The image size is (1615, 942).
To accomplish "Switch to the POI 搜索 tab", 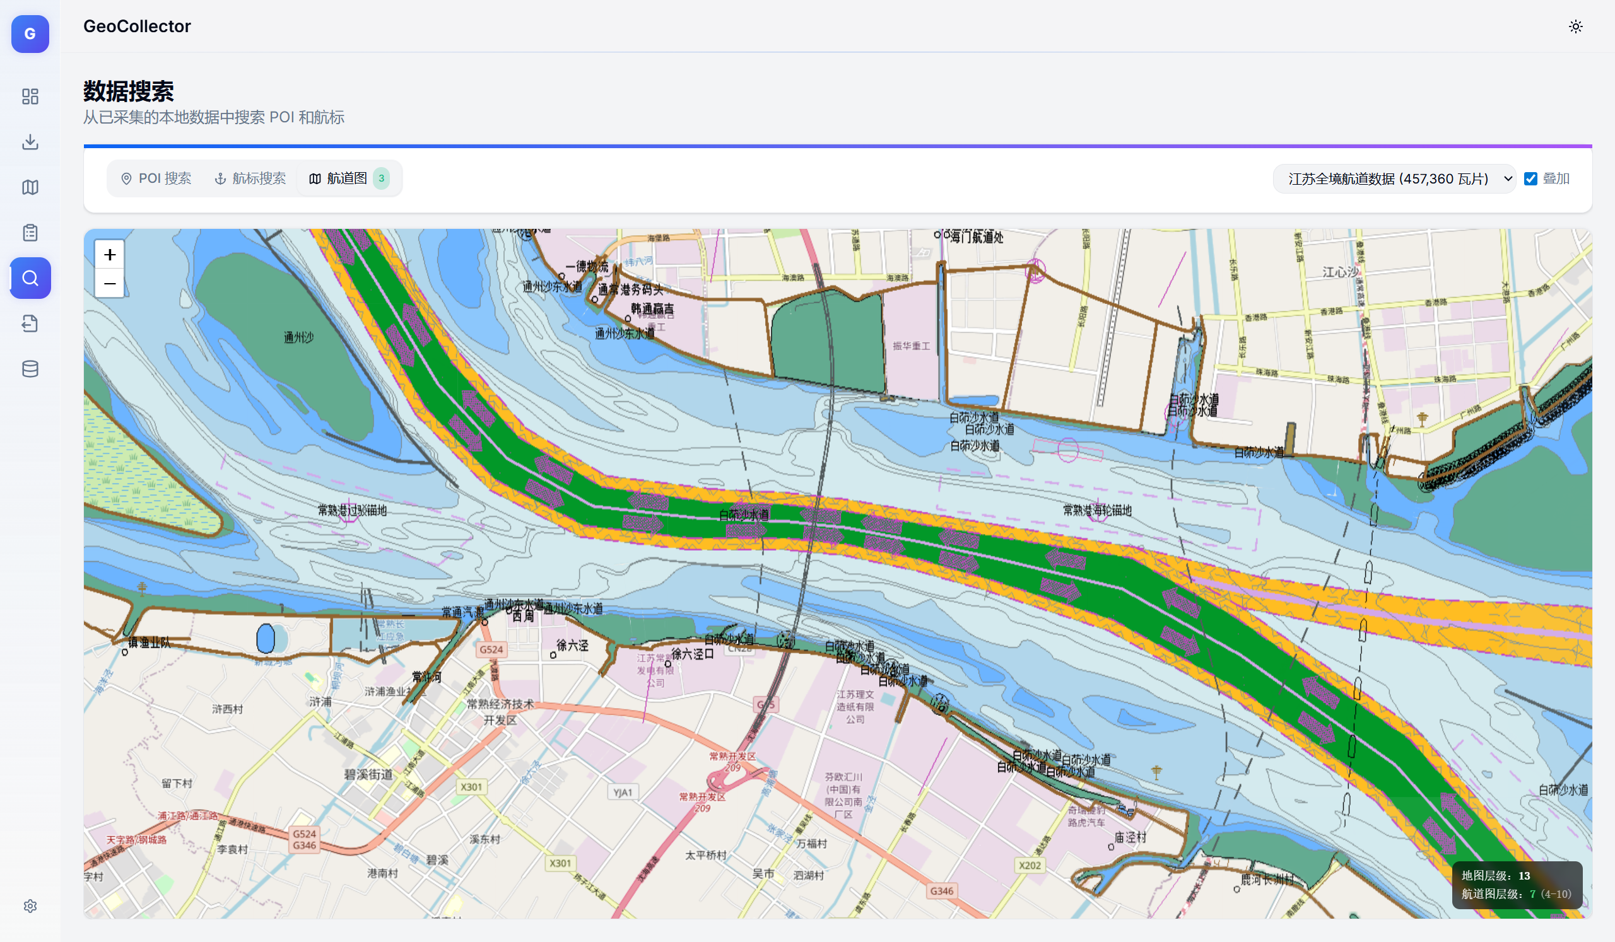I will [156, 178].
